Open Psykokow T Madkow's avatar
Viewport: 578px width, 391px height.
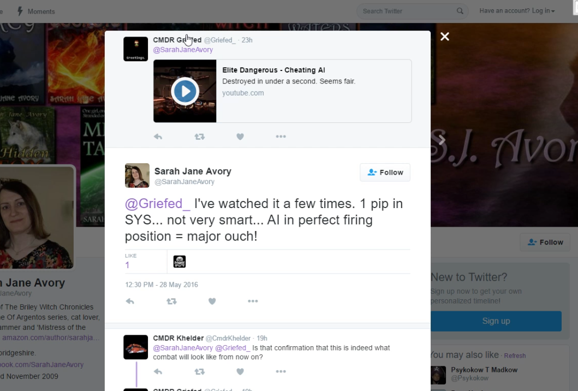[438, 375]
